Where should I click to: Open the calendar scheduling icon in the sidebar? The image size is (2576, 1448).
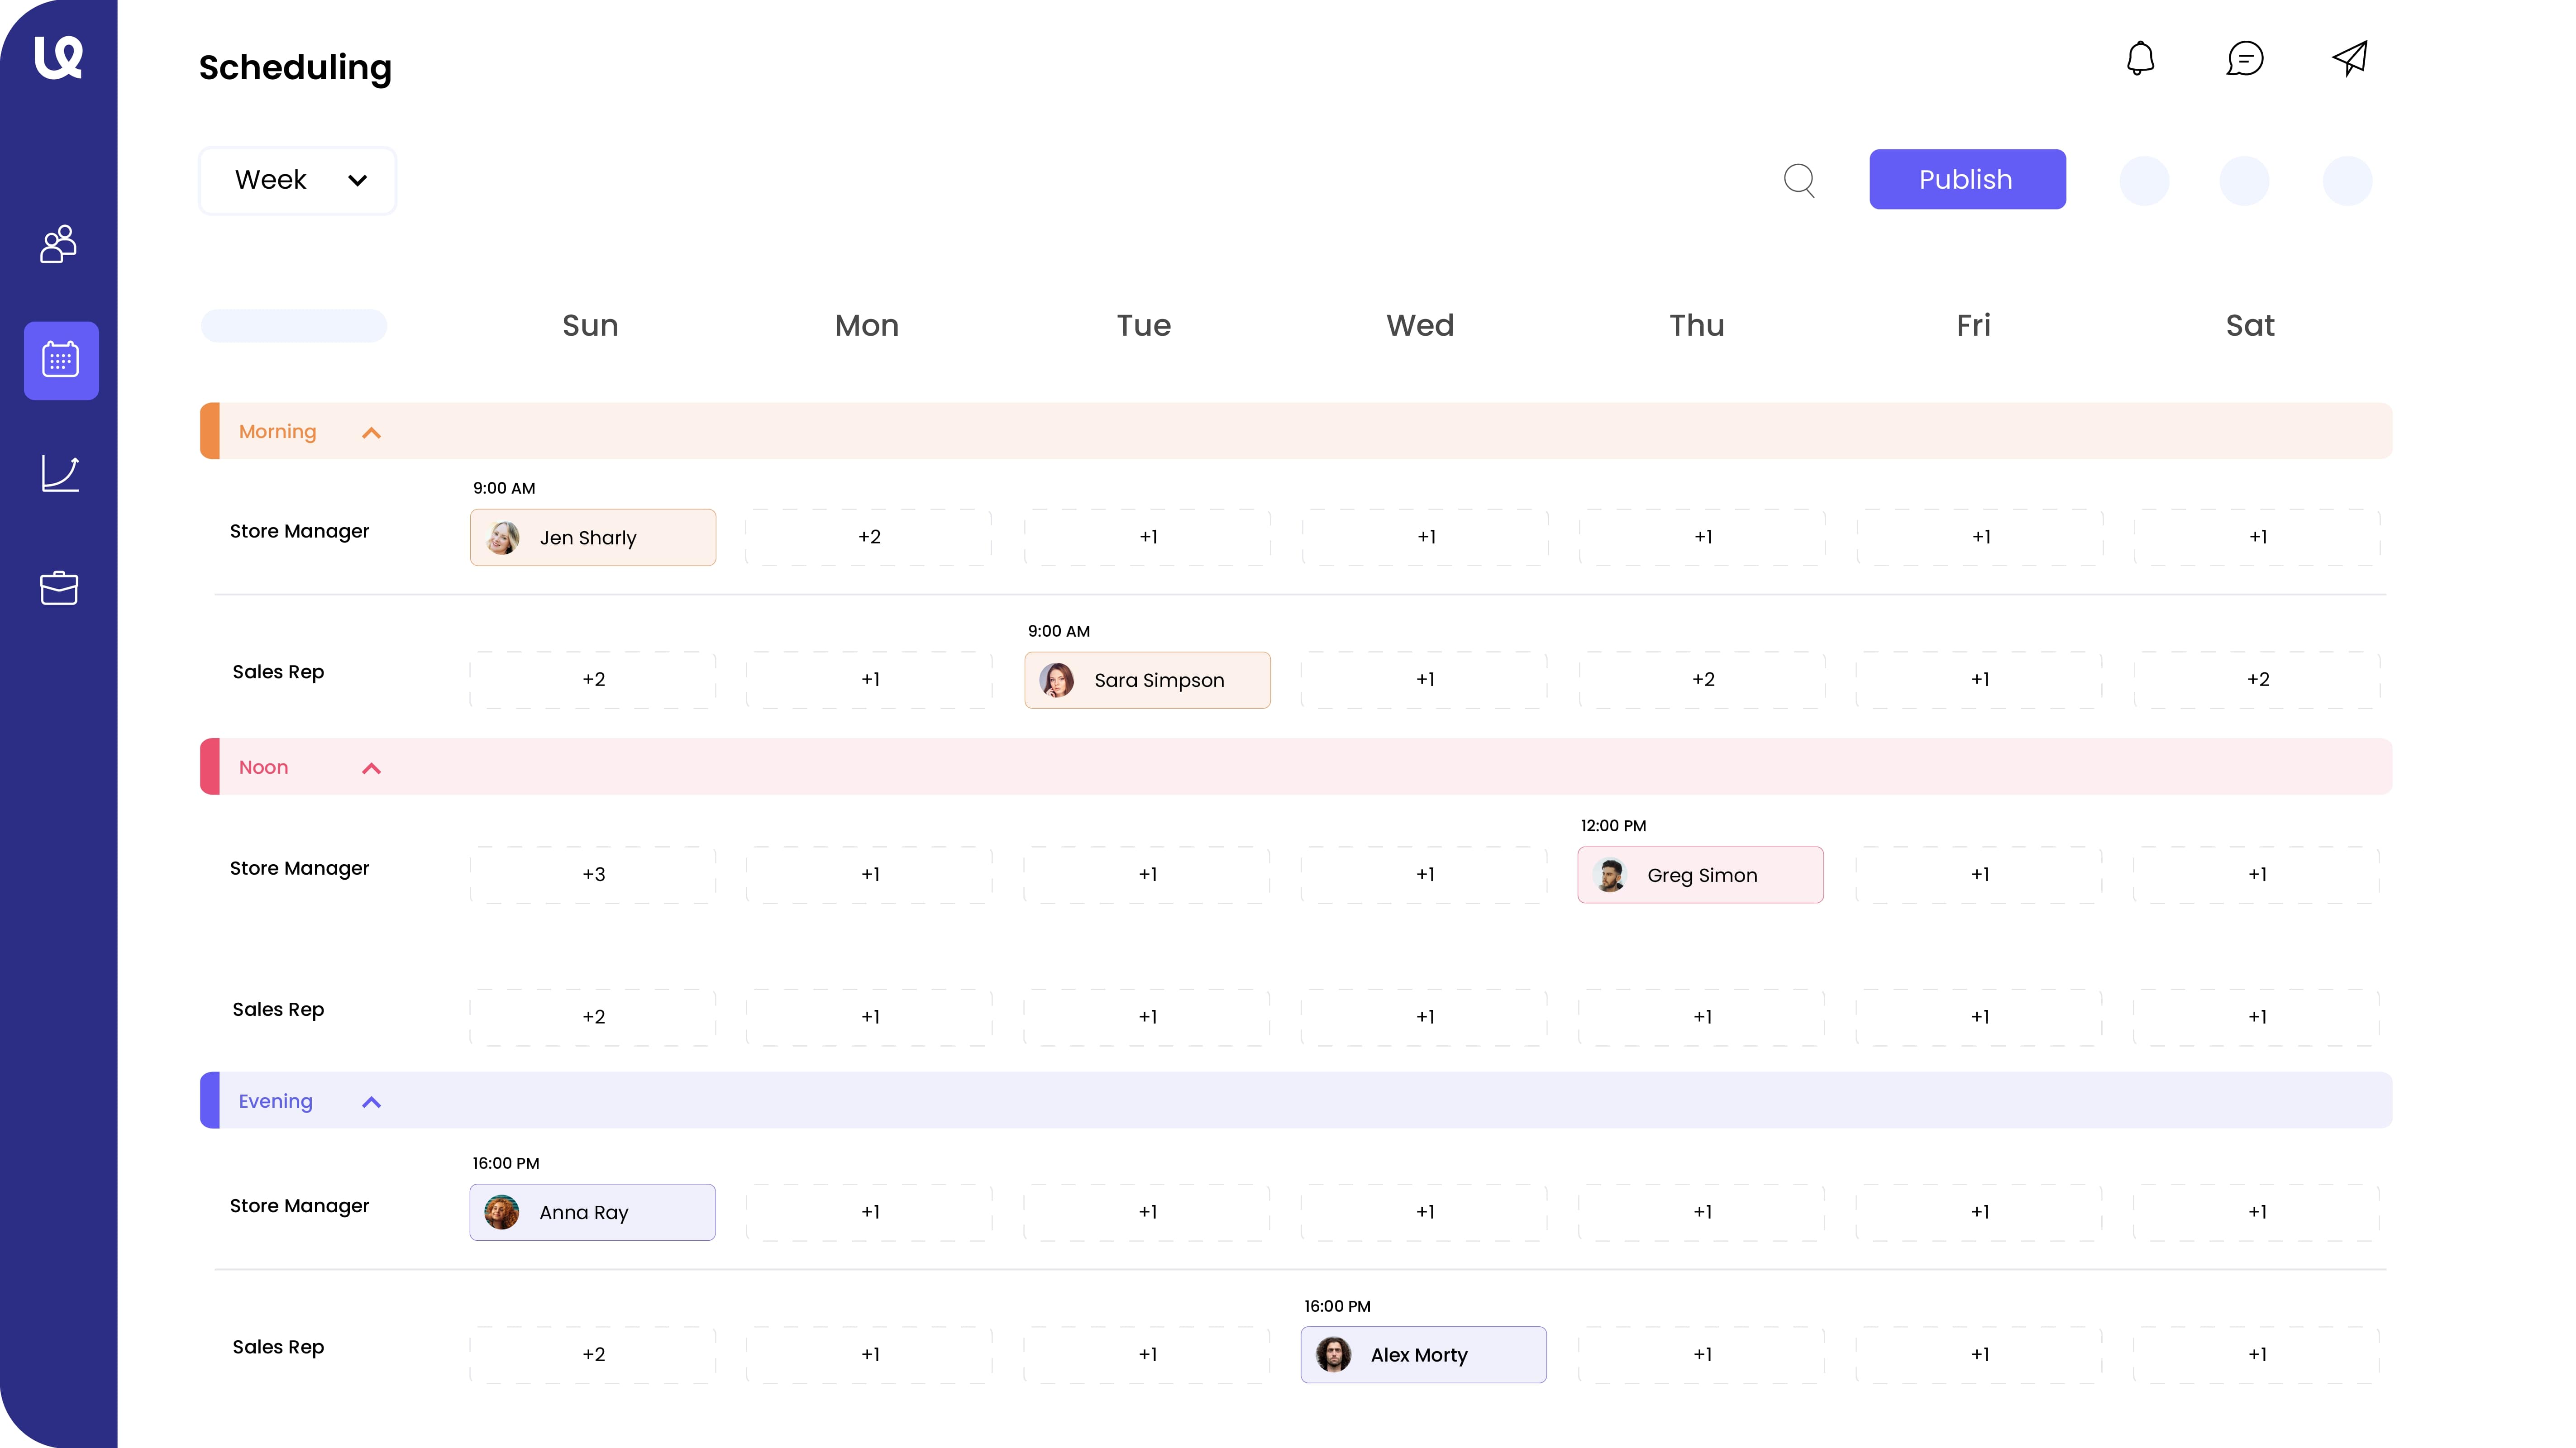tap(60, 360)
